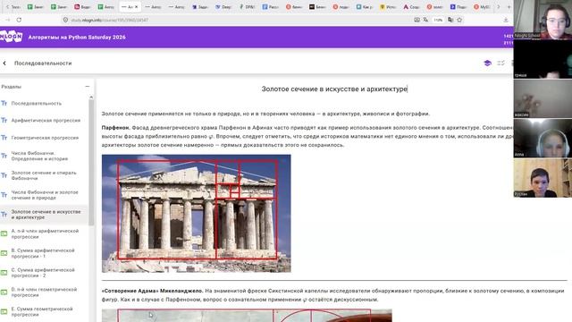The width and height of the screenshot is (572, 322).
Task: Close the active browser tab
Action: click(x=137, y=6)
